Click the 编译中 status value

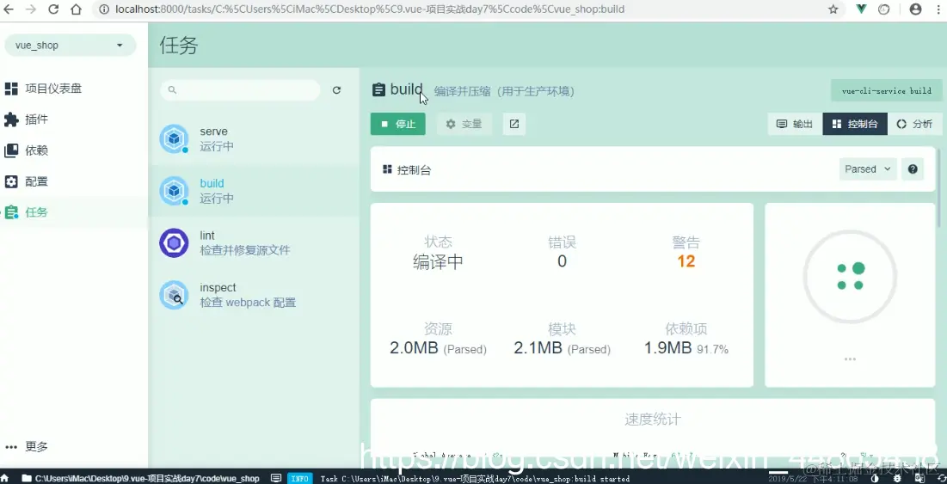pos(439,262)
